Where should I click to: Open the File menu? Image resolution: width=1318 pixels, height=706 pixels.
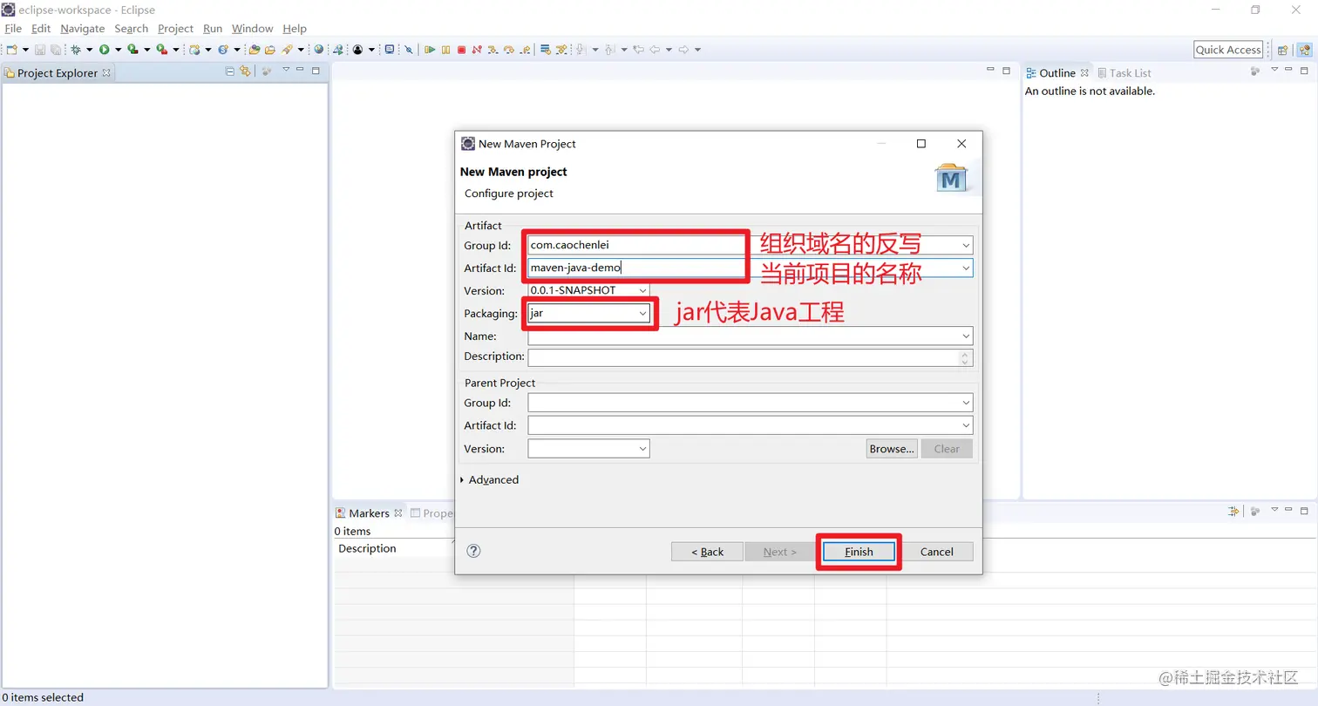13,29
